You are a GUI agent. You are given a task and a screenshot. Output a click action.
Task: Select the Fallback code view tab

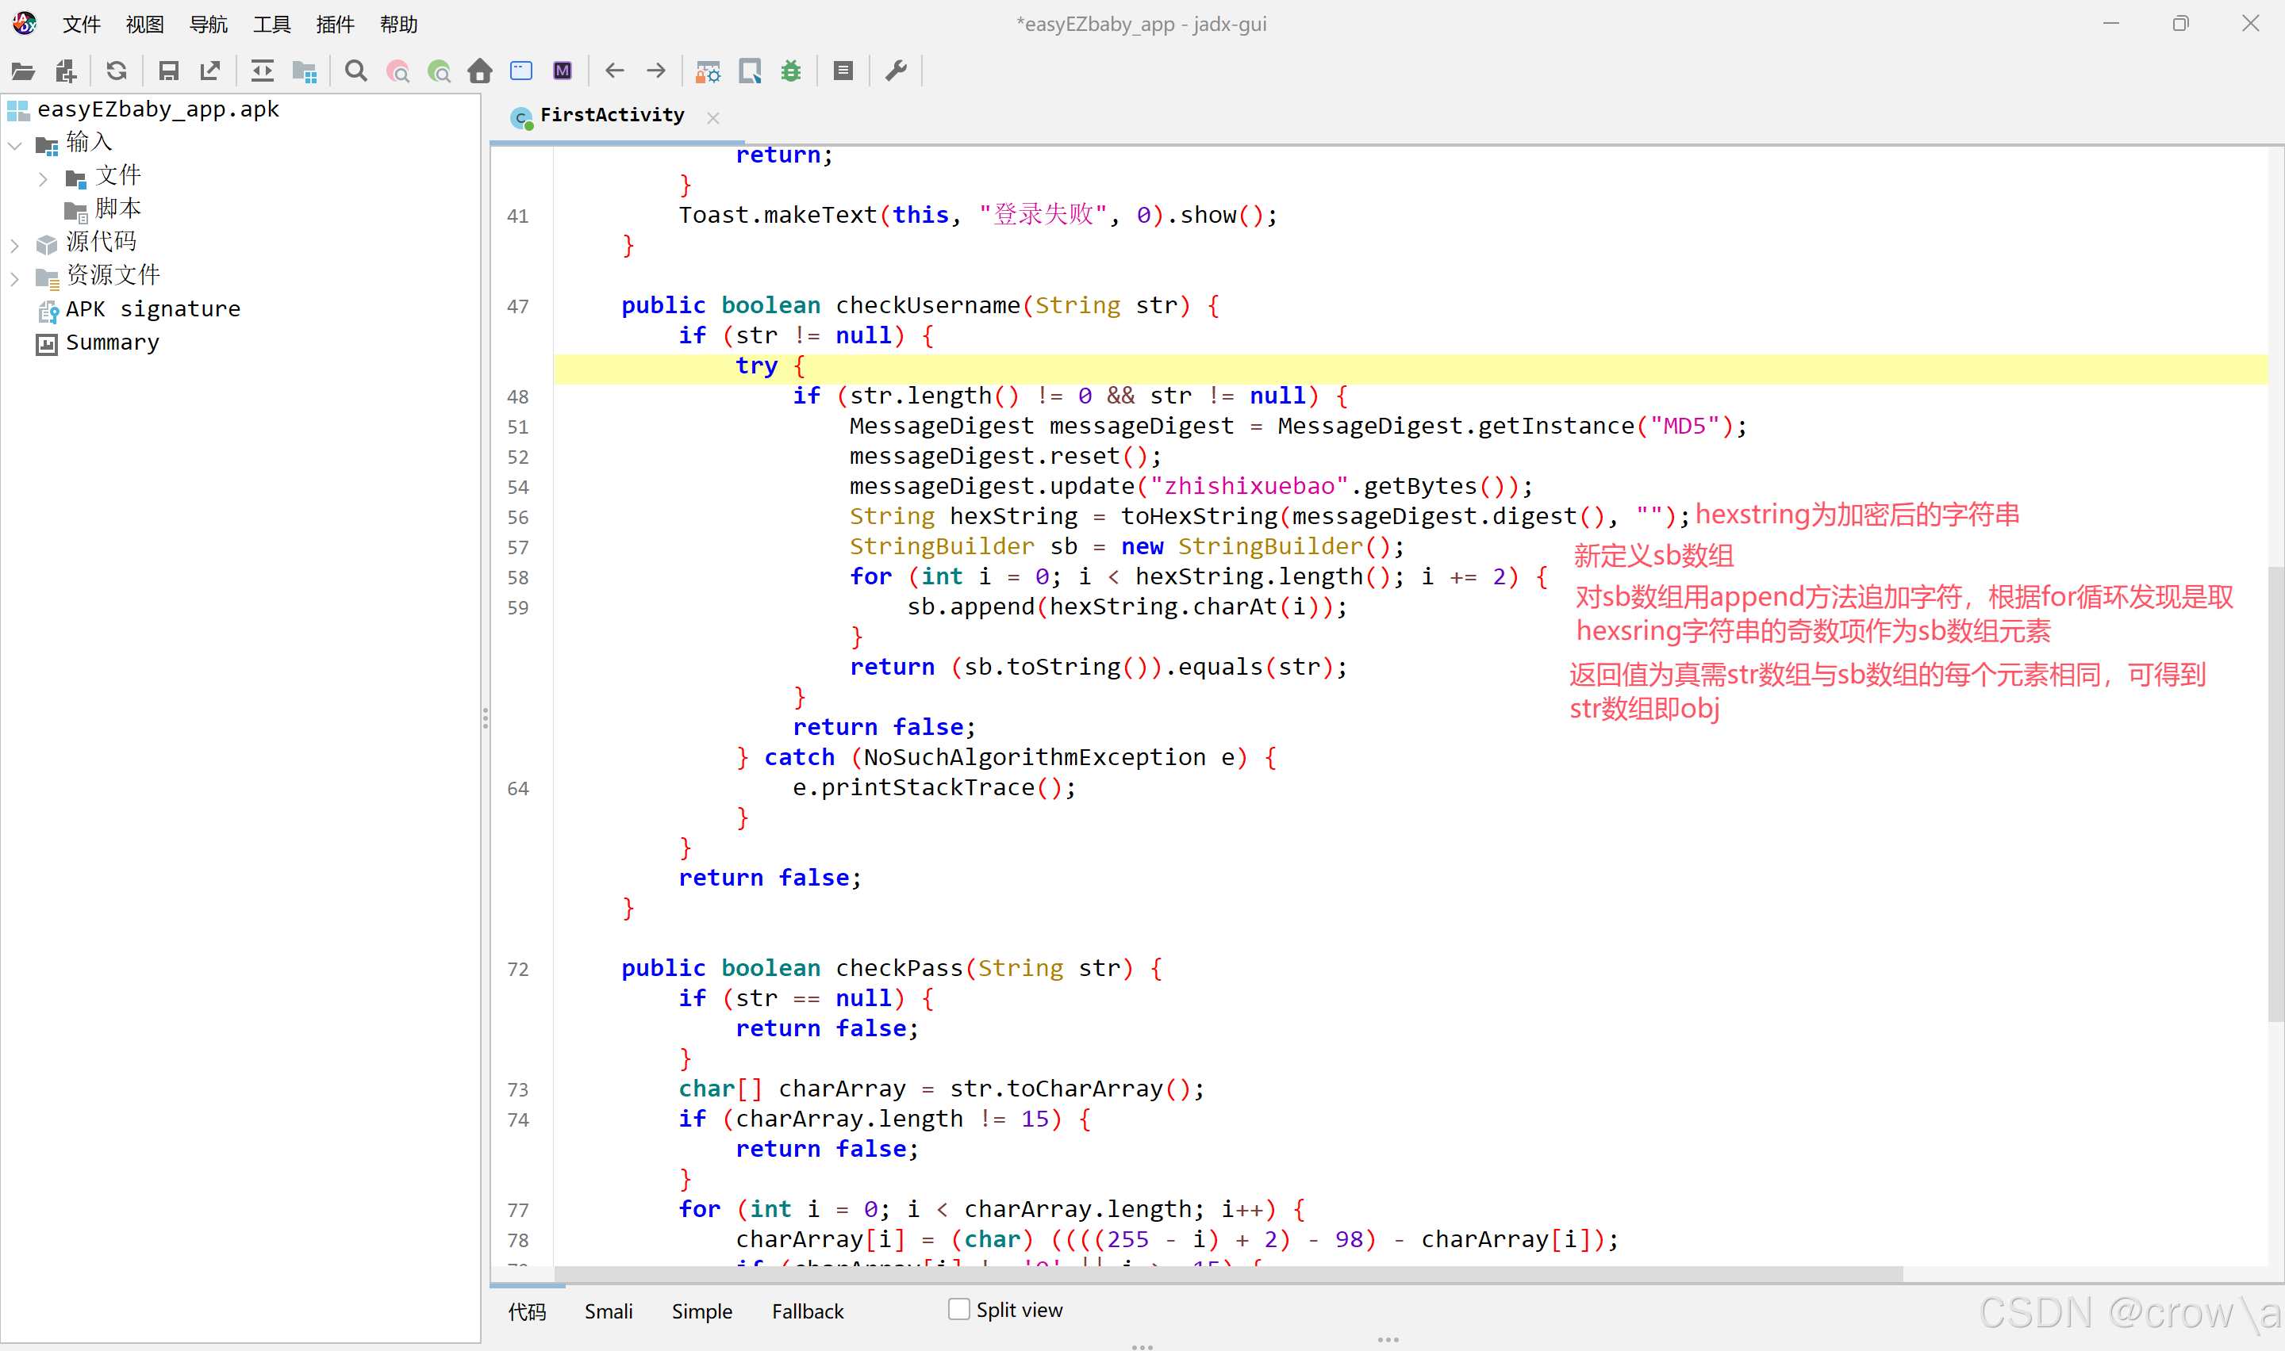807,1311
